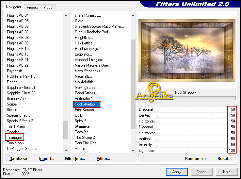Viewport: 241px width, 179px height.
Task: Select Perforator 1... filter
Action: 85,99
